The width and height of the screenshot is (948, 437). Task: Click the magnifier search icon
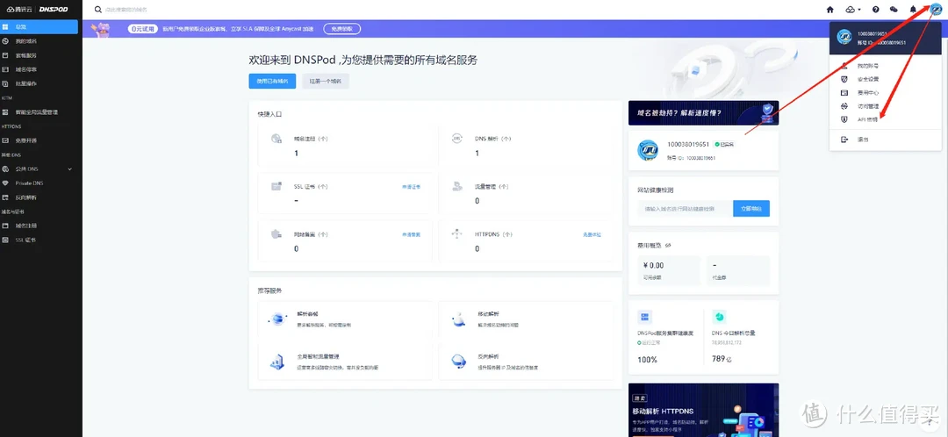tap(98, 10)
